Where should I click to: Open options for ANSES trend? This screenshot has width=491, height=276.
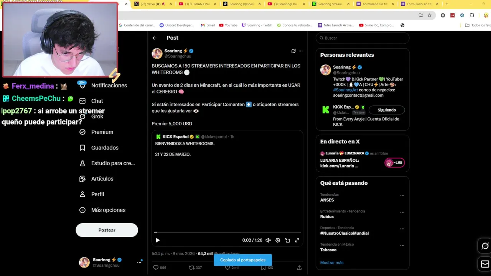coord(402,195)
